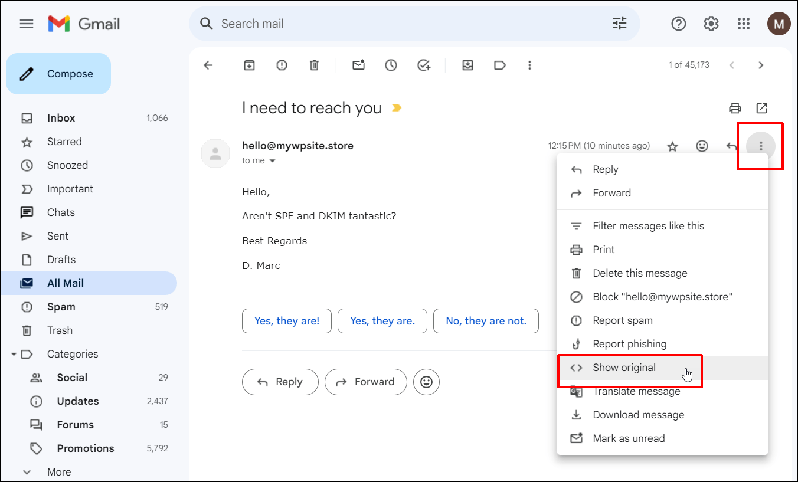Screen dimensions: 798x482
Task: Open the Inbox folder
Action: (89, 118)
